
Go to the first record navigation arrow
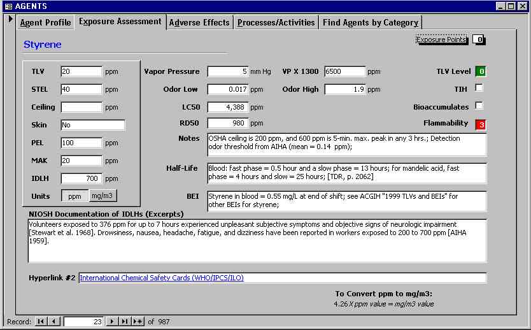[41, 322]
